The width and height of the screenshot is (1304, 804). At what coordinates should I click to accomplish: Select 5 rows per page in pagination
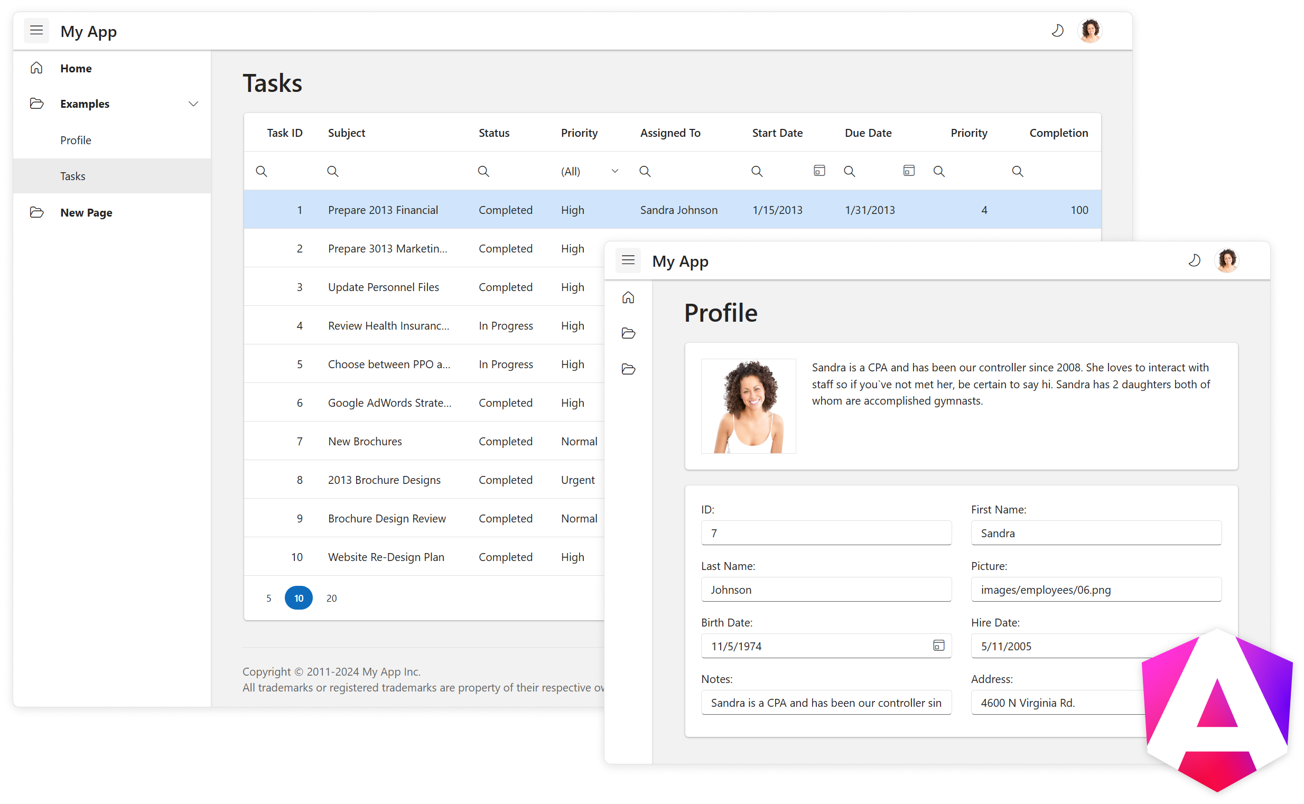(x=268, y=597)
